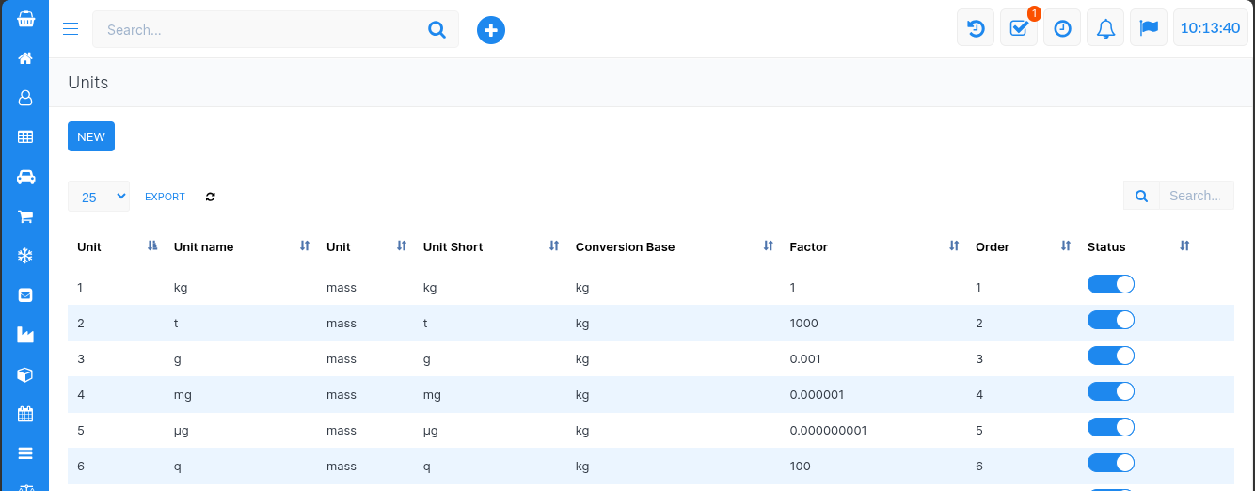Toggle status switch for mg row

1110,391
